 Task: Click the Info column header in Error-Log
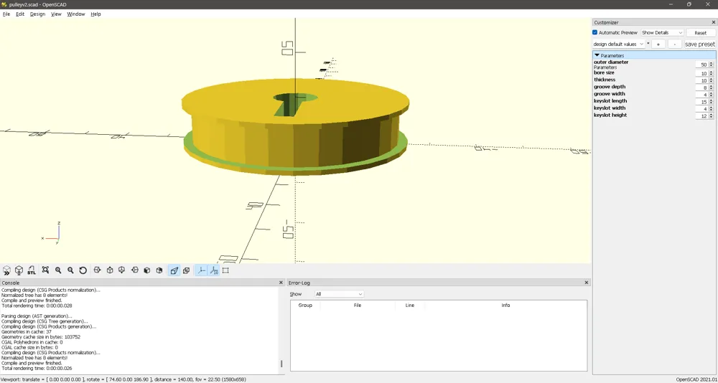click(505, 306)
